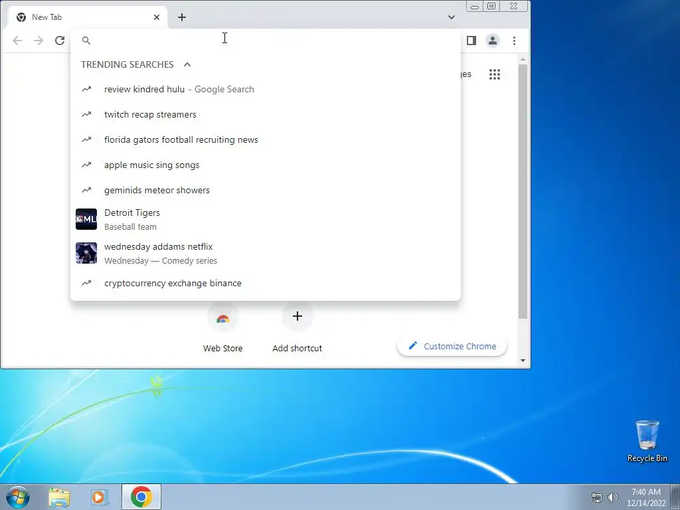Click trending arrow icon beside 'cryptocurrency exchange binance'
This screenshot has height=510, width=680.
coord(86,283)
